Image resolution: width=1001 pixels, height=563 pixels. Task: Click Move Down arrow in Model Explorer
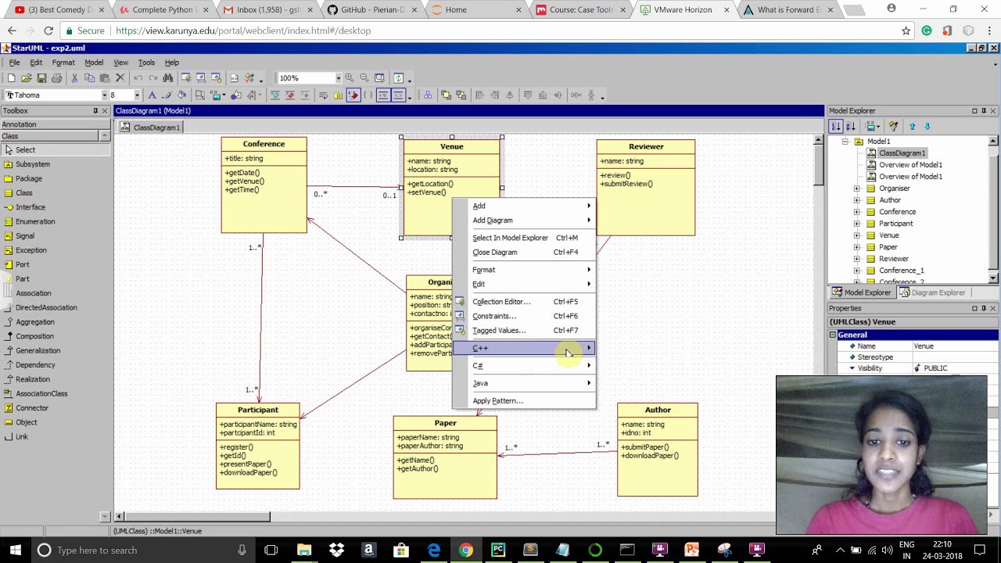927,127
